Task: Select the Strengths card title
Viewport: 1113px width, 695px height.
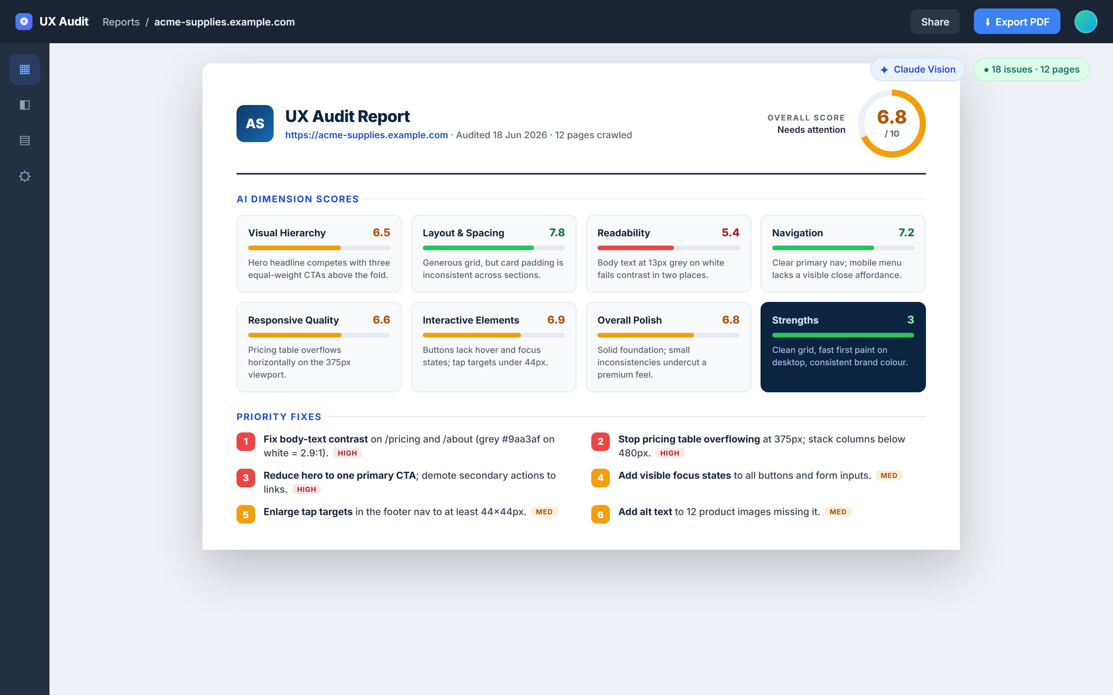Action: tap(795, 320)
